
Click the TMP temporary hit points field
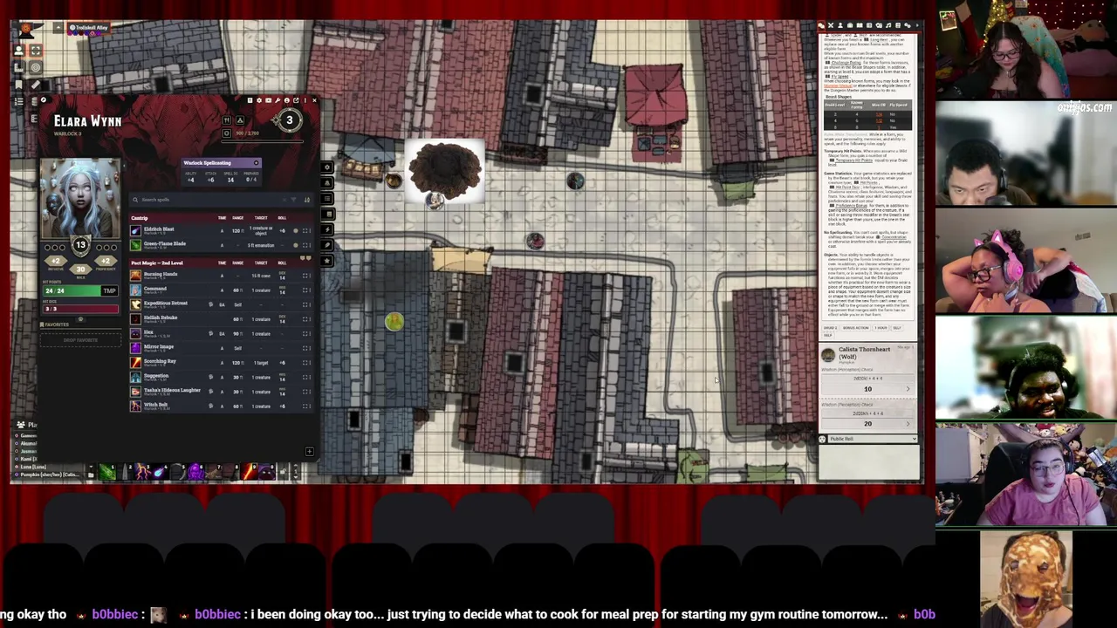click(x=109, y=290)
